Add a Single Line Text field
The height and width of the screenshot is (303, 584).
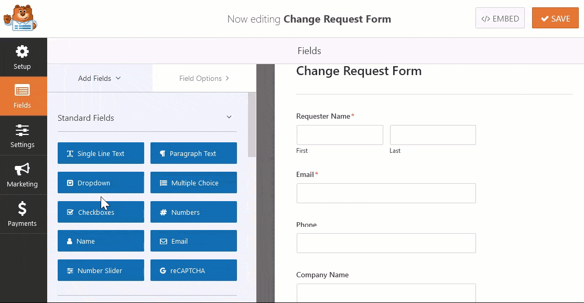[101, 153]
